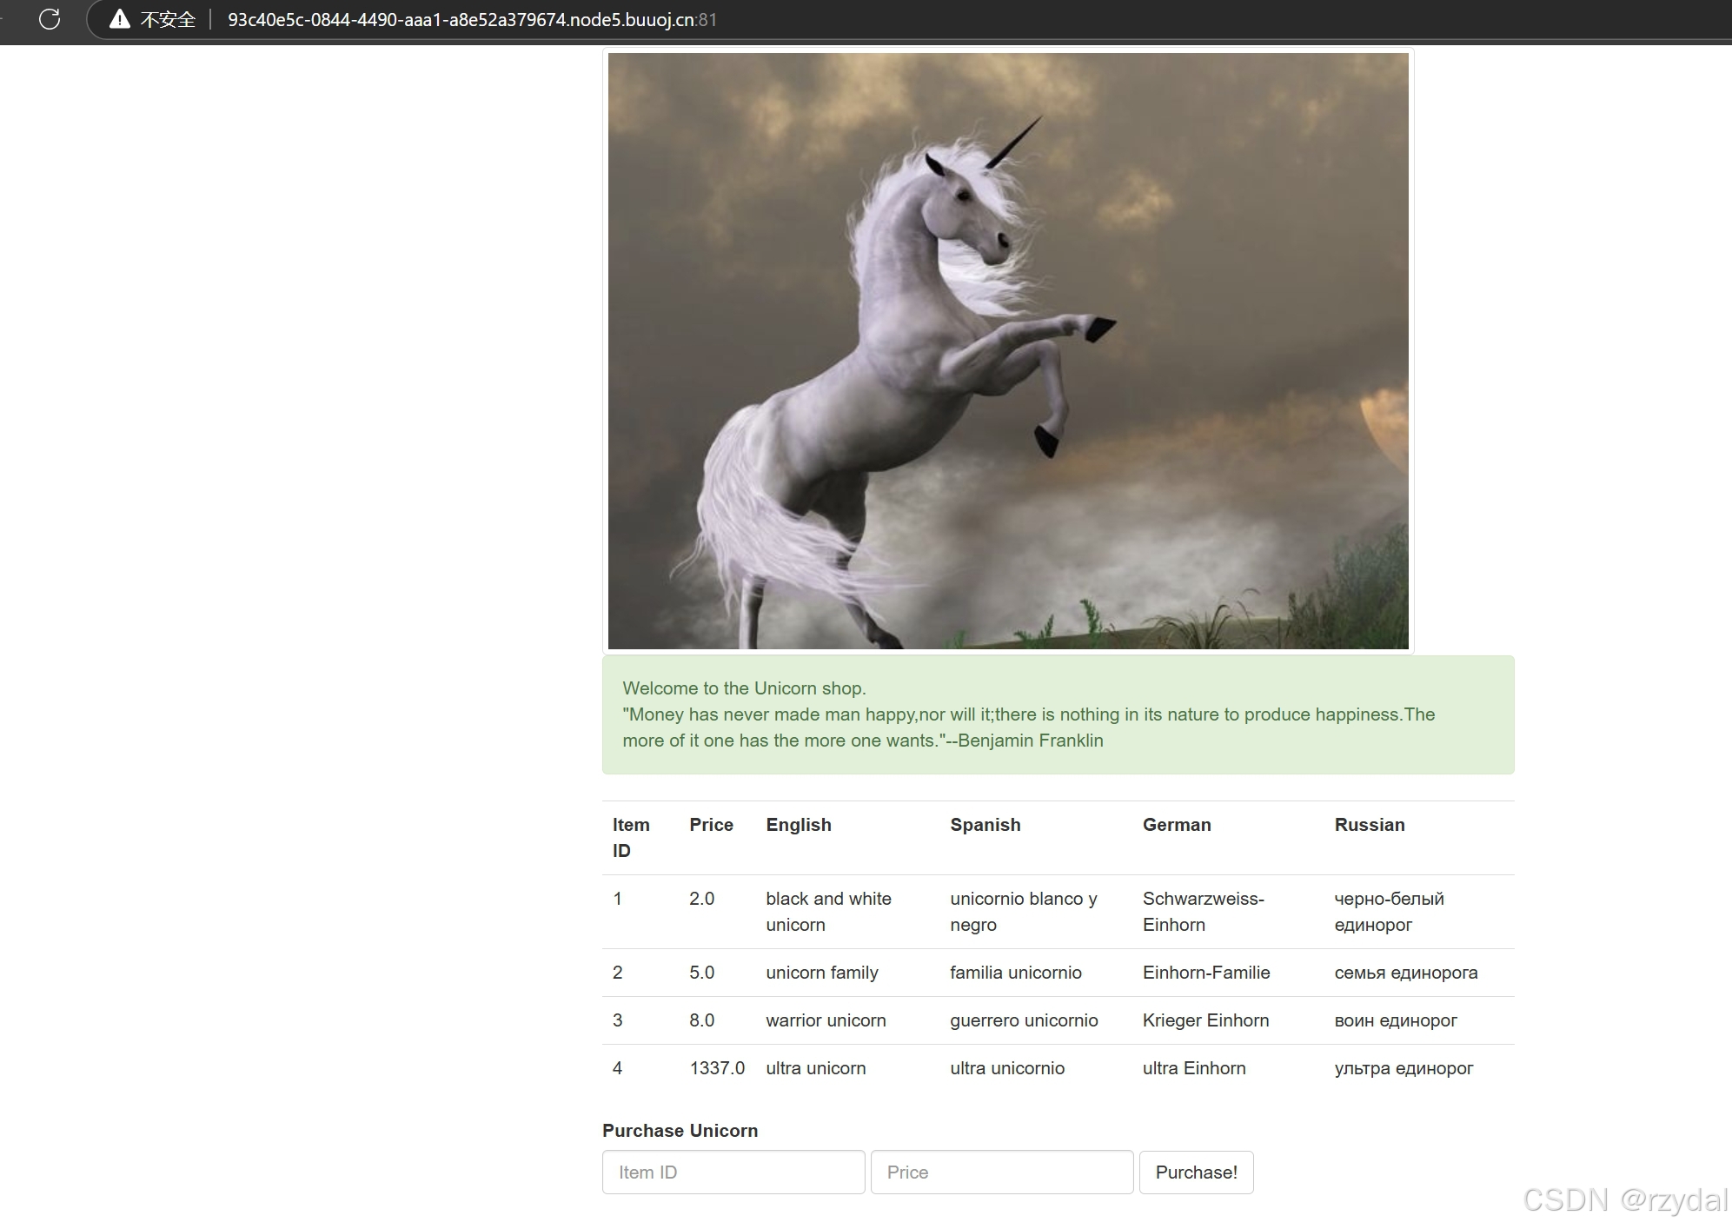
Task: Click the Russian column header
Action: (x=1369, y=824)
